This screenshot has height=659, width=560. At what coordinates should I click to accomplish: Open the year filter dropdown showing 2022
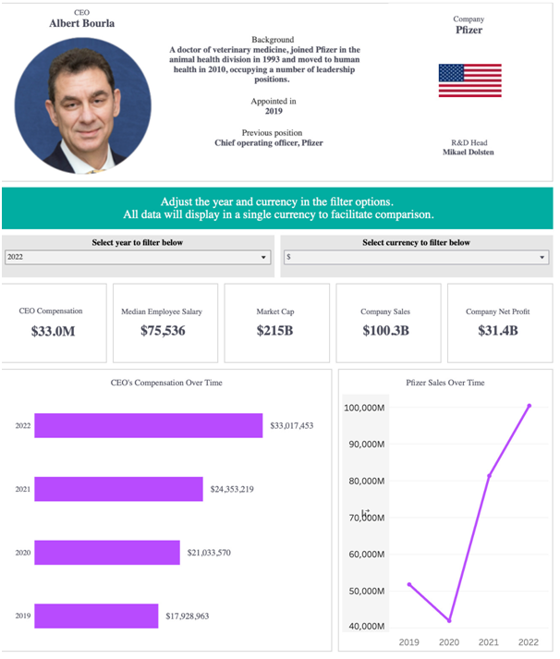click(x=138, y=258)
